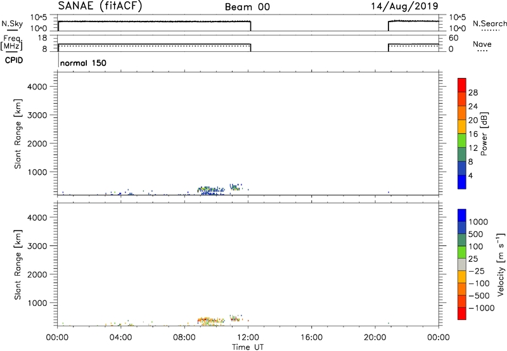
Task: Click the '4000' tick on the power panel
Action: (x=37, y=87)
